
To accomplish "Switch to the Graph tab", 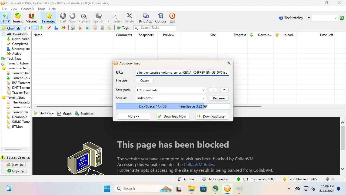I will (64, 113).
